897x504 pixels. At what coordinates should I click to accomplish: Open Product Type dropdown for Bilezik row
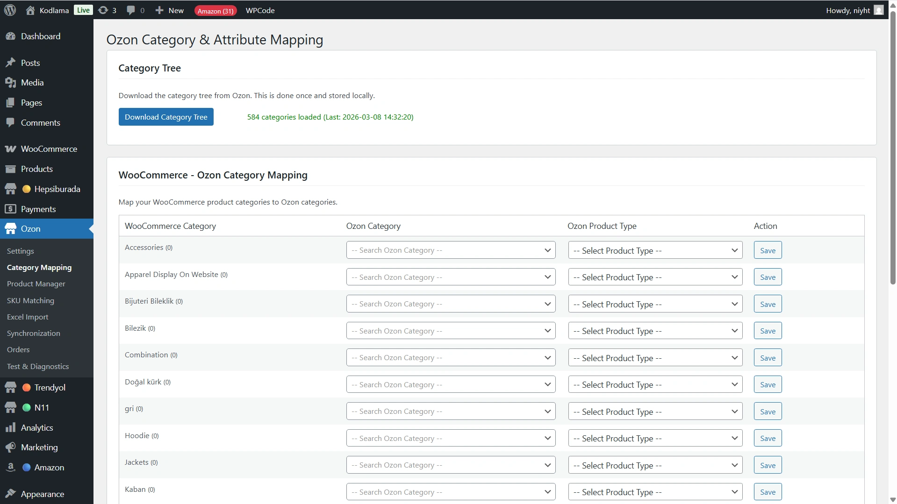654,331
